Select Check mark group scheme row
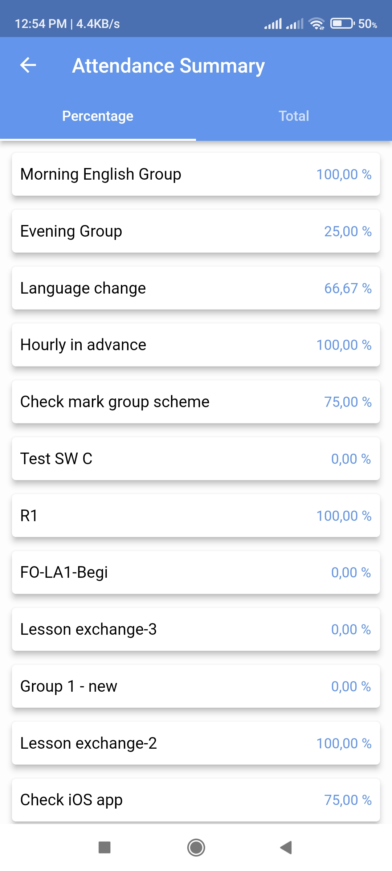 point(196,402)
